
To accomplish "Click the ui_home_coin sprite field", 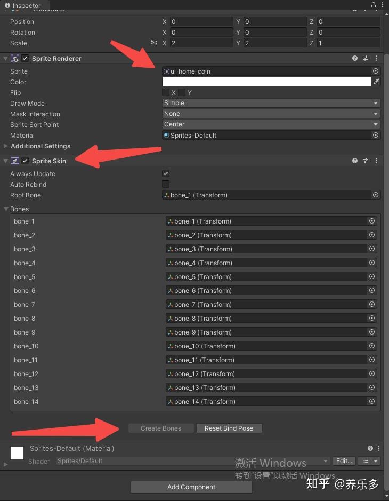I will tap(271, 71).
